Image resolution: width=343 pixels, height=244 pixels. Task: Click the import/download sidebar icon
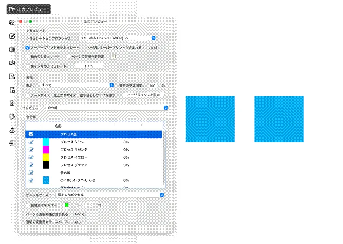click(11, 63)
